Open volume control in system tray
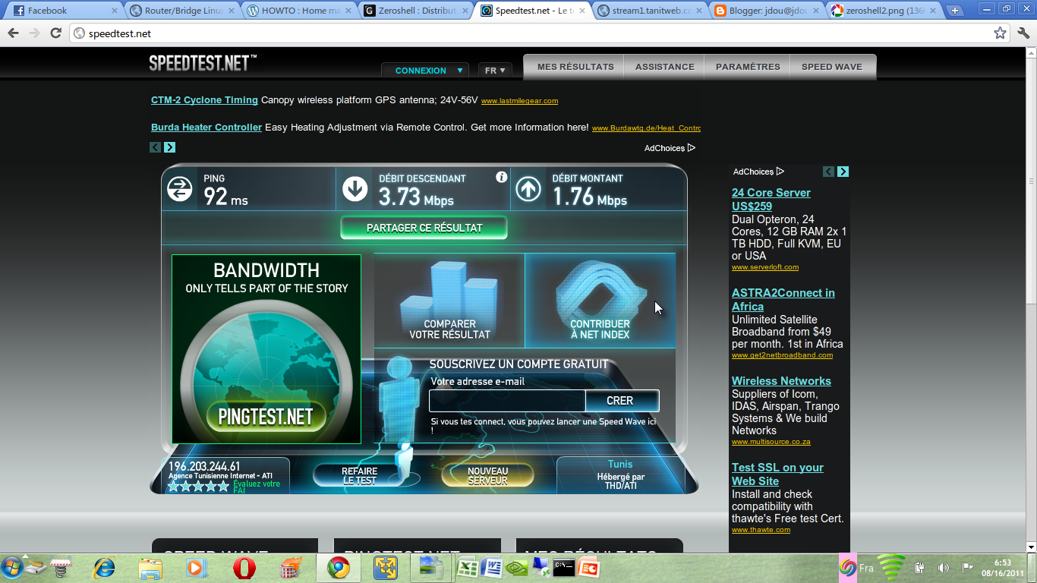 point(943,568)
